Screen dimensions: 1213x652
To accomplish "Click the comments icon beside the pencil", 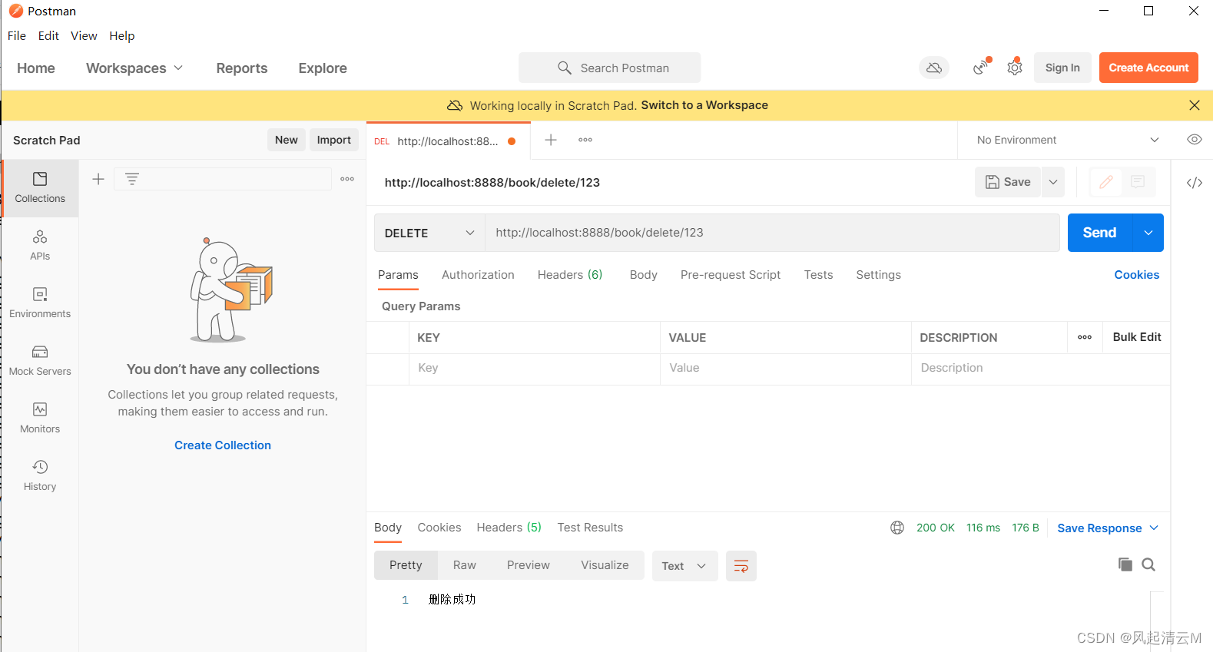I will [x=1138, y=182].
